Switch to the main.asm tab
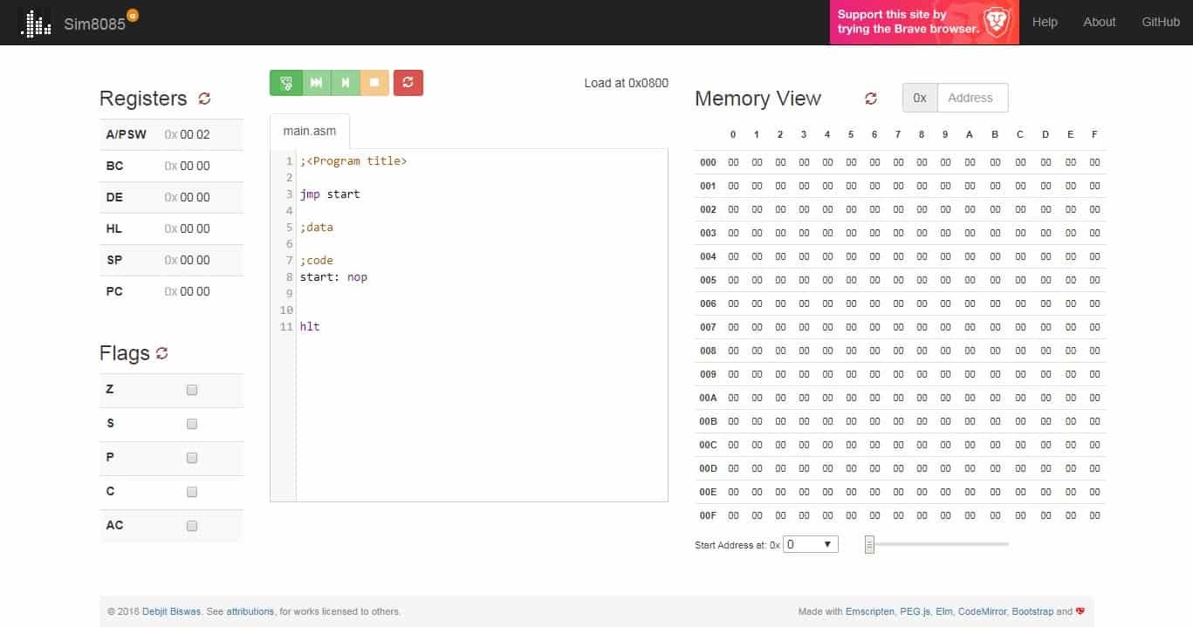The image size is (1193, 627). pyautogui.click(x=309, y=130)
